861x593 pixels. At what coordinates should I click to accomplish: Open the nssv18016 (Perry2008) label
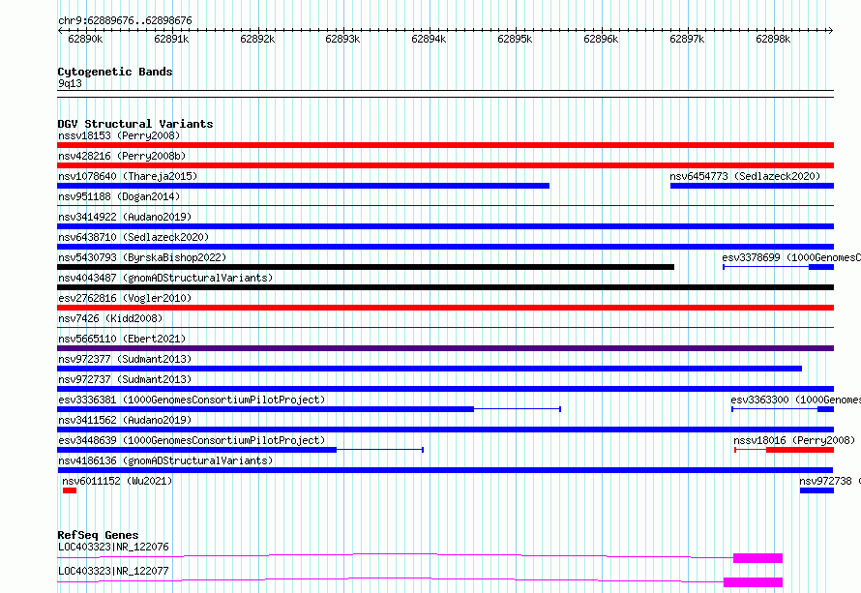click(794, 440)
